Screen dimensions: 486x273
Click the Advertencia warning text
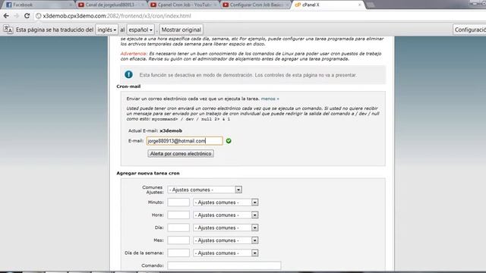coord(134,54)
